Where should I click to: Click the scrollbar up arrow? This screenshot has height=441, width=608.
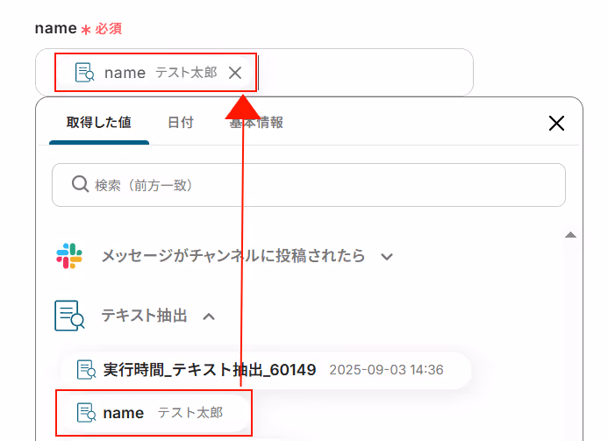point(570,235)
